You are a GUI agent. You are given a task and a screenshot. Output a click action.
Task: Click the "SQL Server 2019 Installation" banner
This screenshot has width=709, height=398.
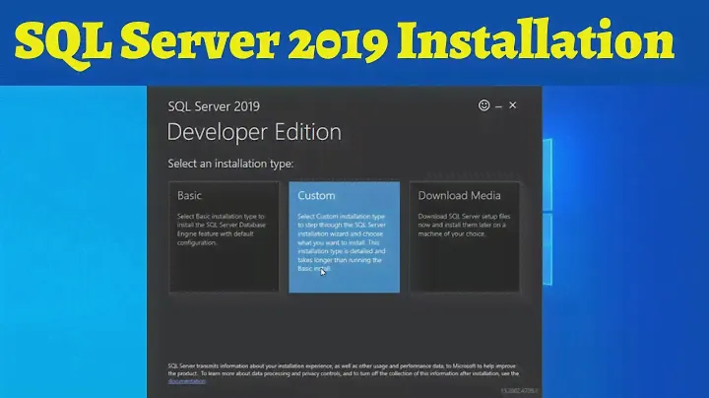click(344, 42)
